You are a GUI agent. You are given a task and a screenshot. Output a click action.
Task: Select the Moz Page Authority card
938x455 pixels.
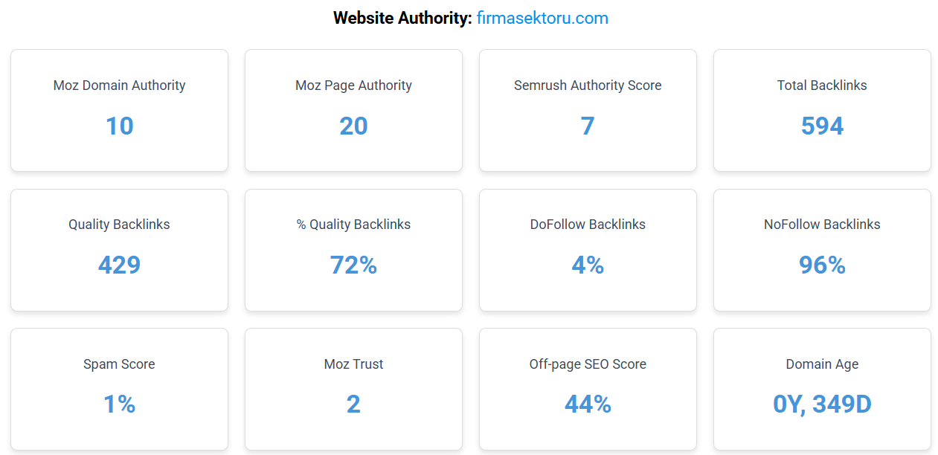(x=353, y=111)
